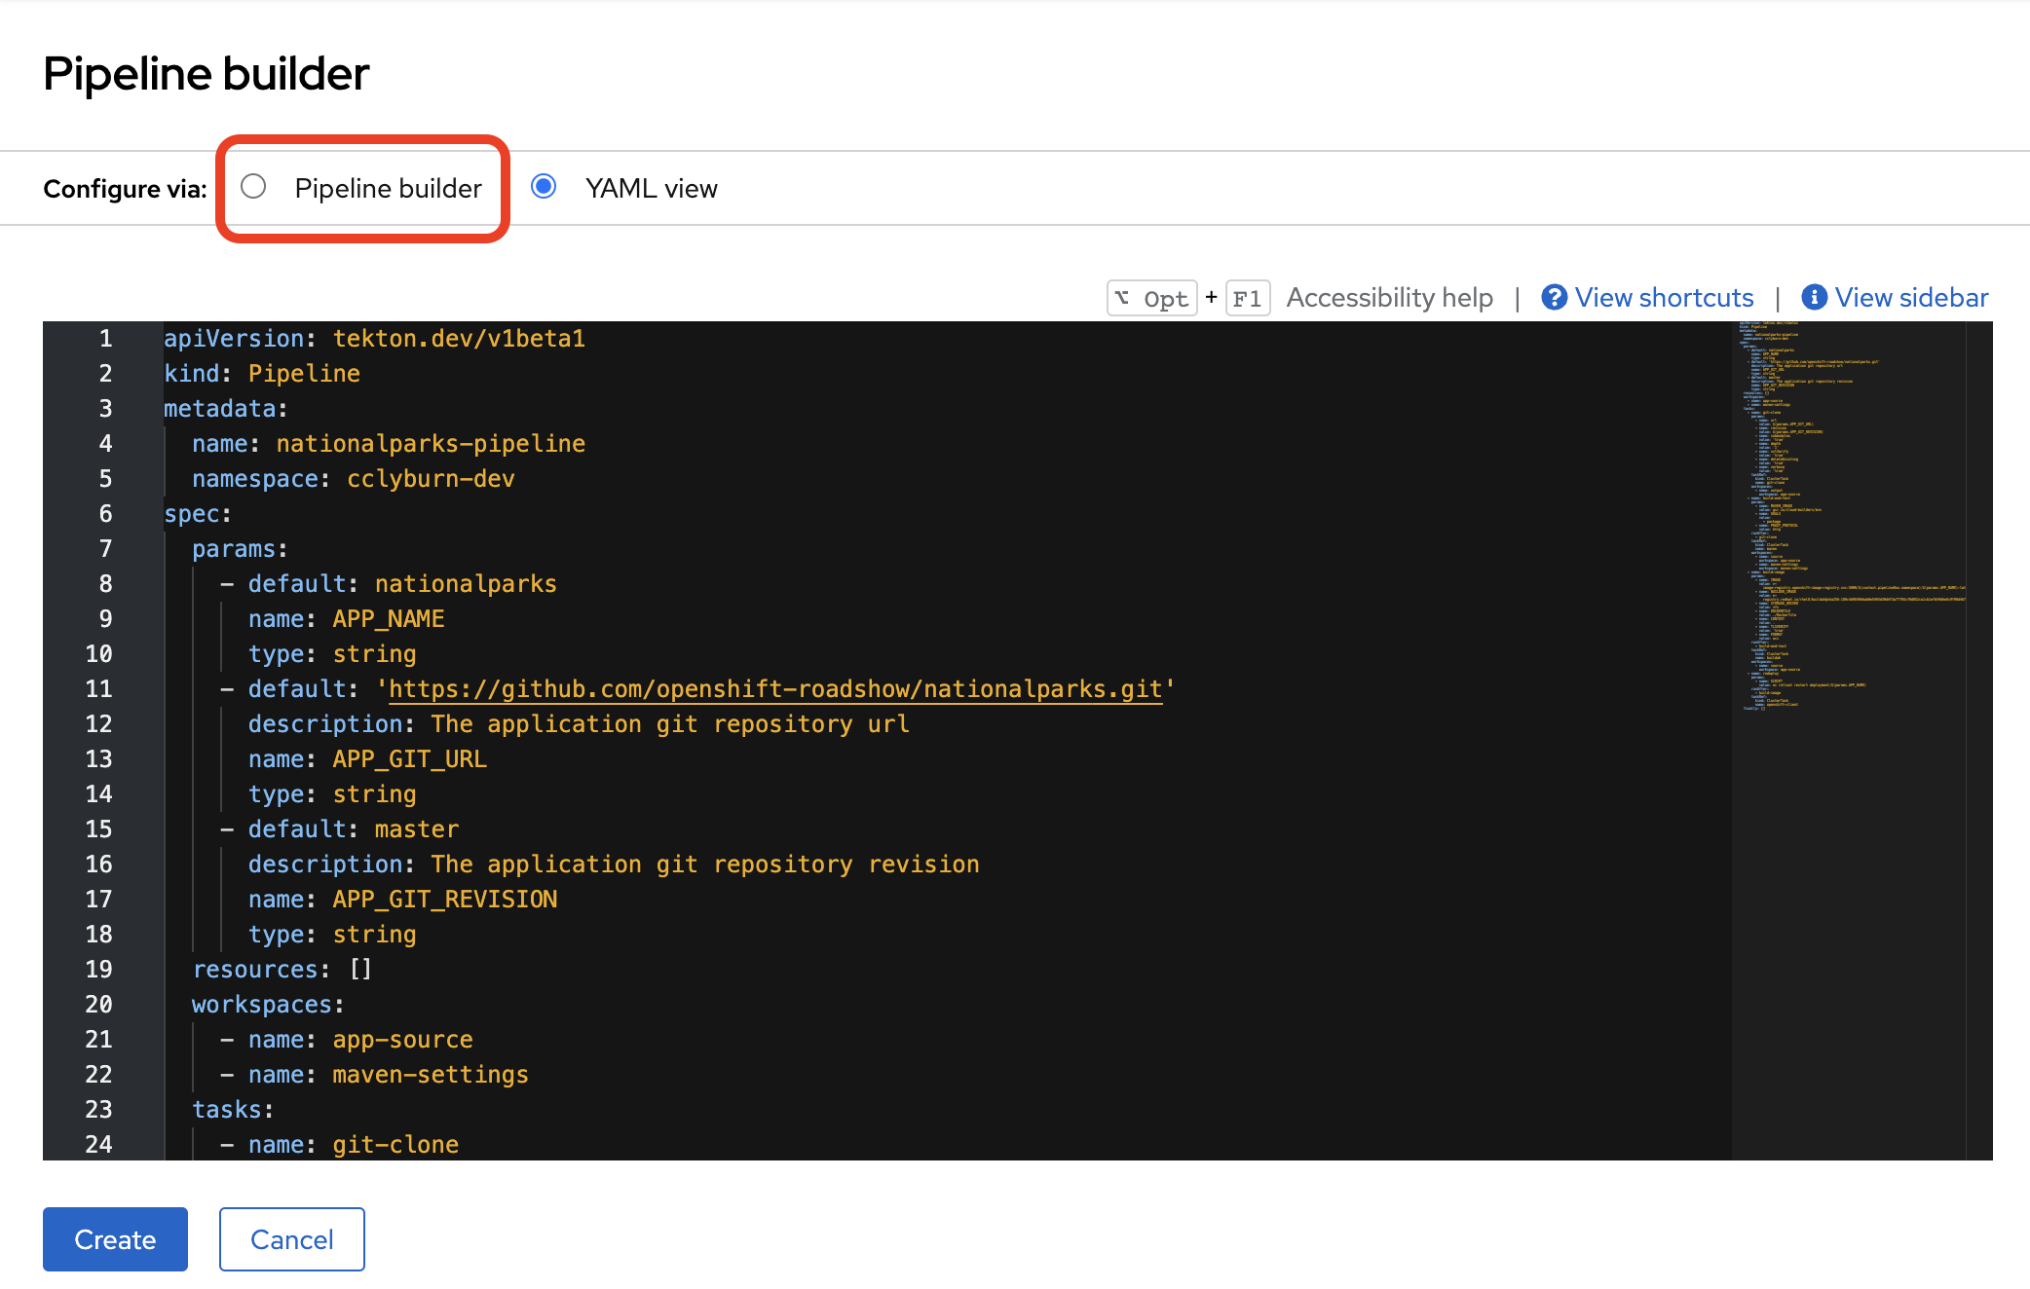
Task: Click the Cancel button
Action: tap(292, 1239)
